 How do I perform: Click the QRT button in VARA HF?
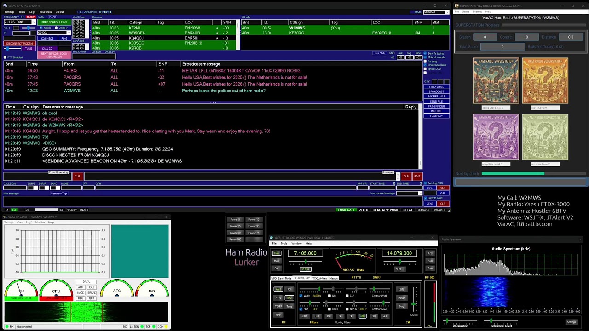point(92,298)
